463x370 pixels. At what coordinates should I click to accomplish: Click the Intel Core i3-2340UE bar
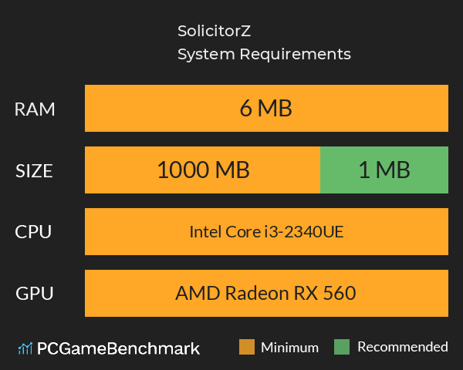pyautogui.click(x=266, y=231)
